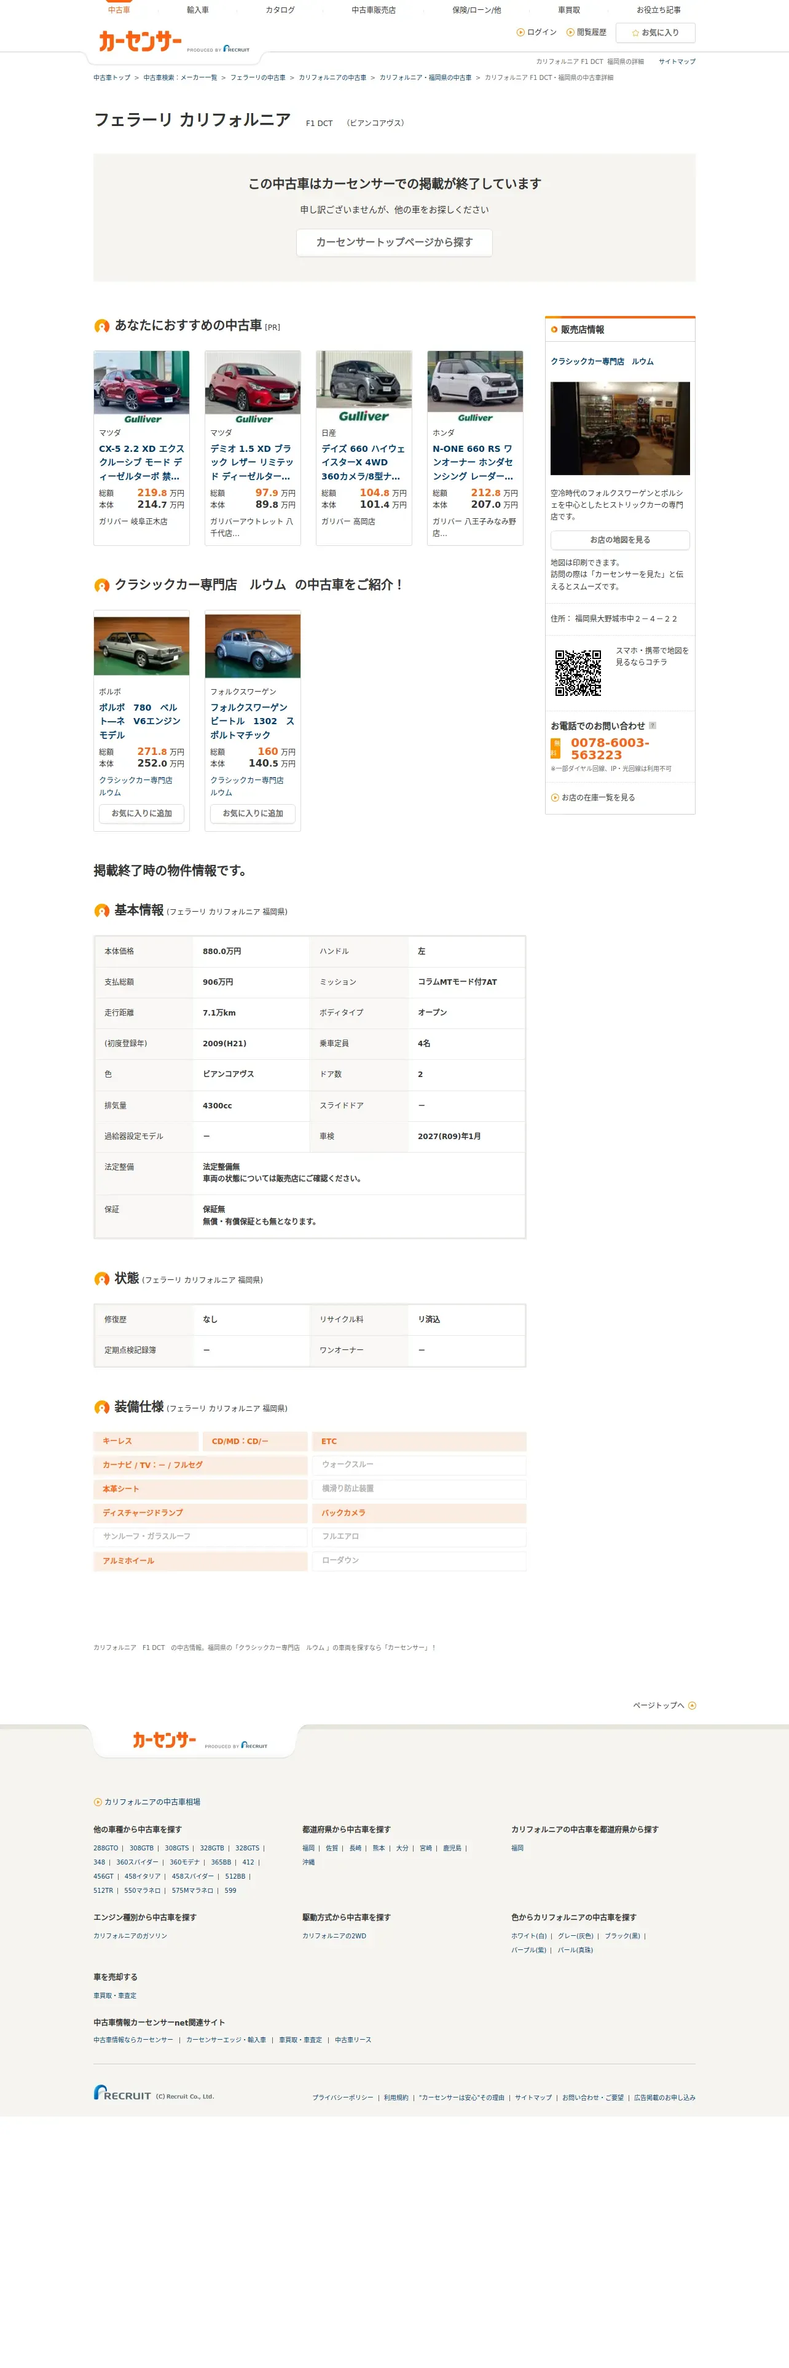Click 佐賀 prefecture footer link

click(x=332, y=1848)
